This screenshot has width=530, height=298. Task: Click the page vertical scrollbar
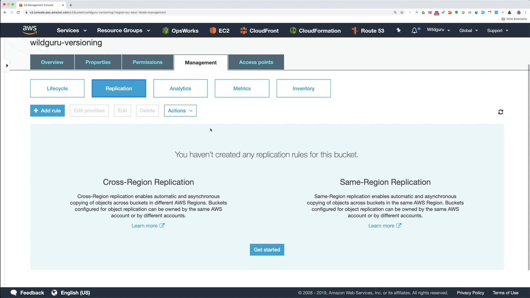(528, 168)
